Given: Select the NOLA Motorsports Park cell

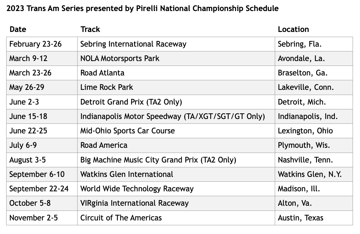Looking at the screenshot, I should [x=120, y=58].
